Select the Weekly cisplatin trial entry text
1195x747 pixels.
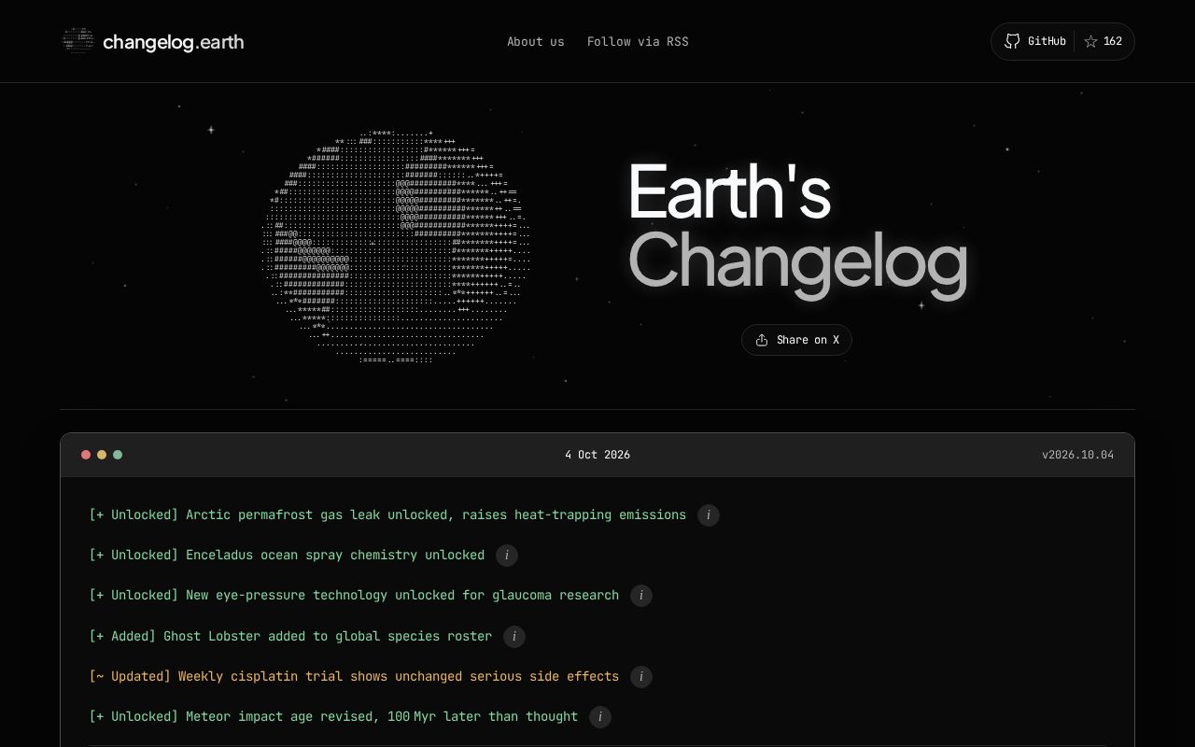(354, 677)
